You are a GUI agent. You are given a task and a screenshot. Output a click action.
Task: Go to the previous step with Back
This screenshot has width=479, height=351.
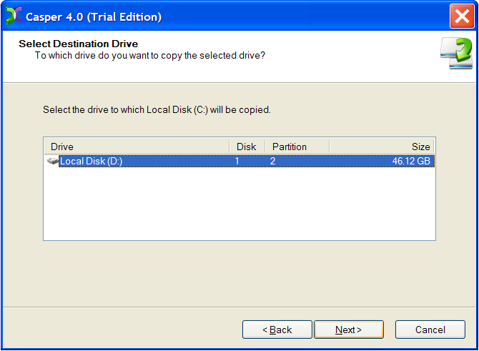277,330
